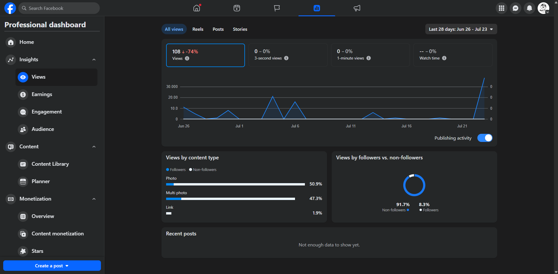
Task: Click the info icon next to Views
Action: [187, 58]
